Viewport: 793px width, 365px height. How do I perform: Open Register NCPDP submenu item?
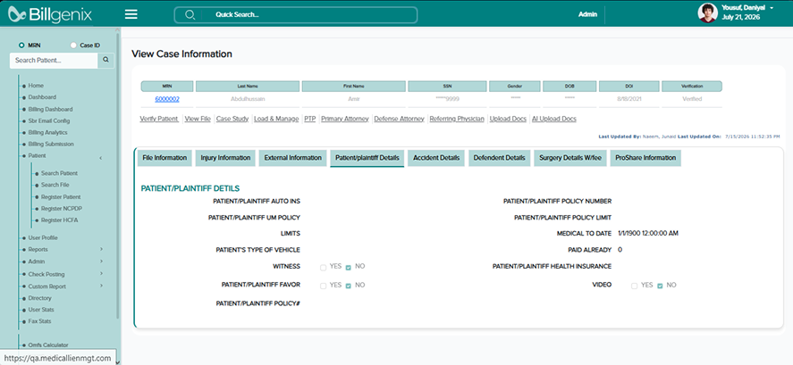[61, 209]
